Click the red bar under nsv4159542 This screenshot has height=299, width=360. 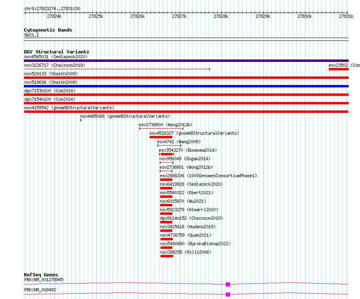186,112
